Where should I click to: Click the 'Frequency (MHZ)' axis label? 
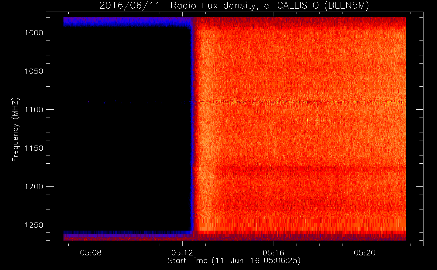15,129
